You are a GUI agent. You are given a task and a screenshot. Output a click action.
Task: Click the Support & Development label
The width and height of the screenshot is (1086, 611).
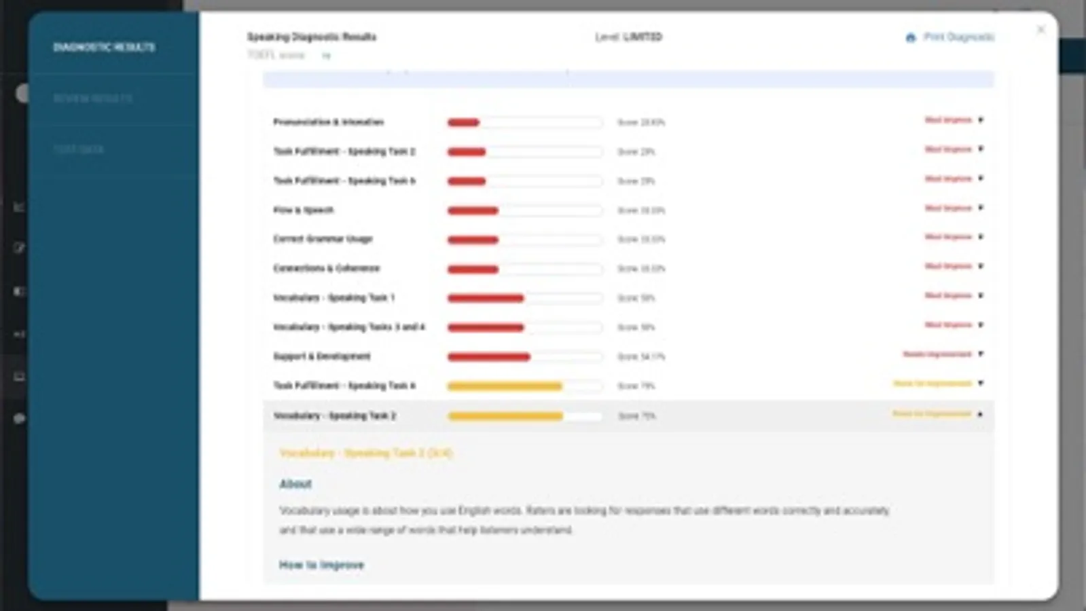click(x=322, y=356)
